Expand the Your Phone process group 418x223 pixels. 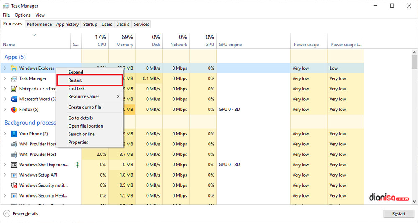[5, 134]
